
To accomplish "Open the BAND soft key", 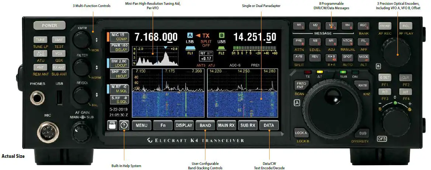I will [205, 125].
